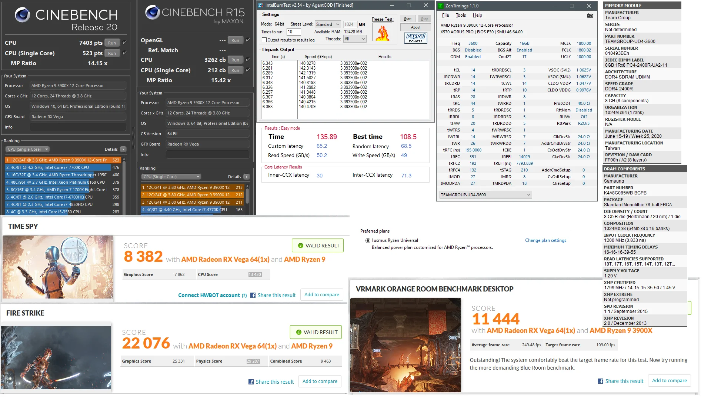Image resolution: width=711 pixels, height=400 pixels.
Task: Open Ranking Details arrow in Cinebench R20
Action: pyautogui.click(x=123, y=149)
